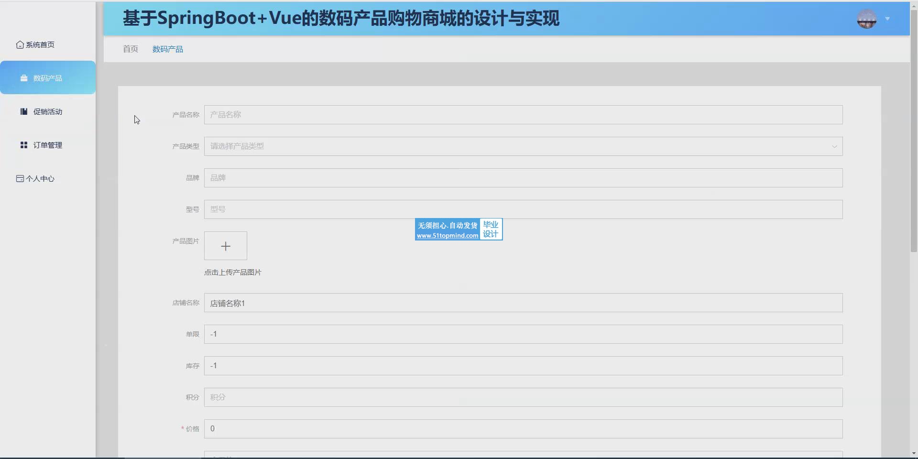The image size is (918, 459).
Task: Focus the 产品名称 input field
Action: (523, 115)
